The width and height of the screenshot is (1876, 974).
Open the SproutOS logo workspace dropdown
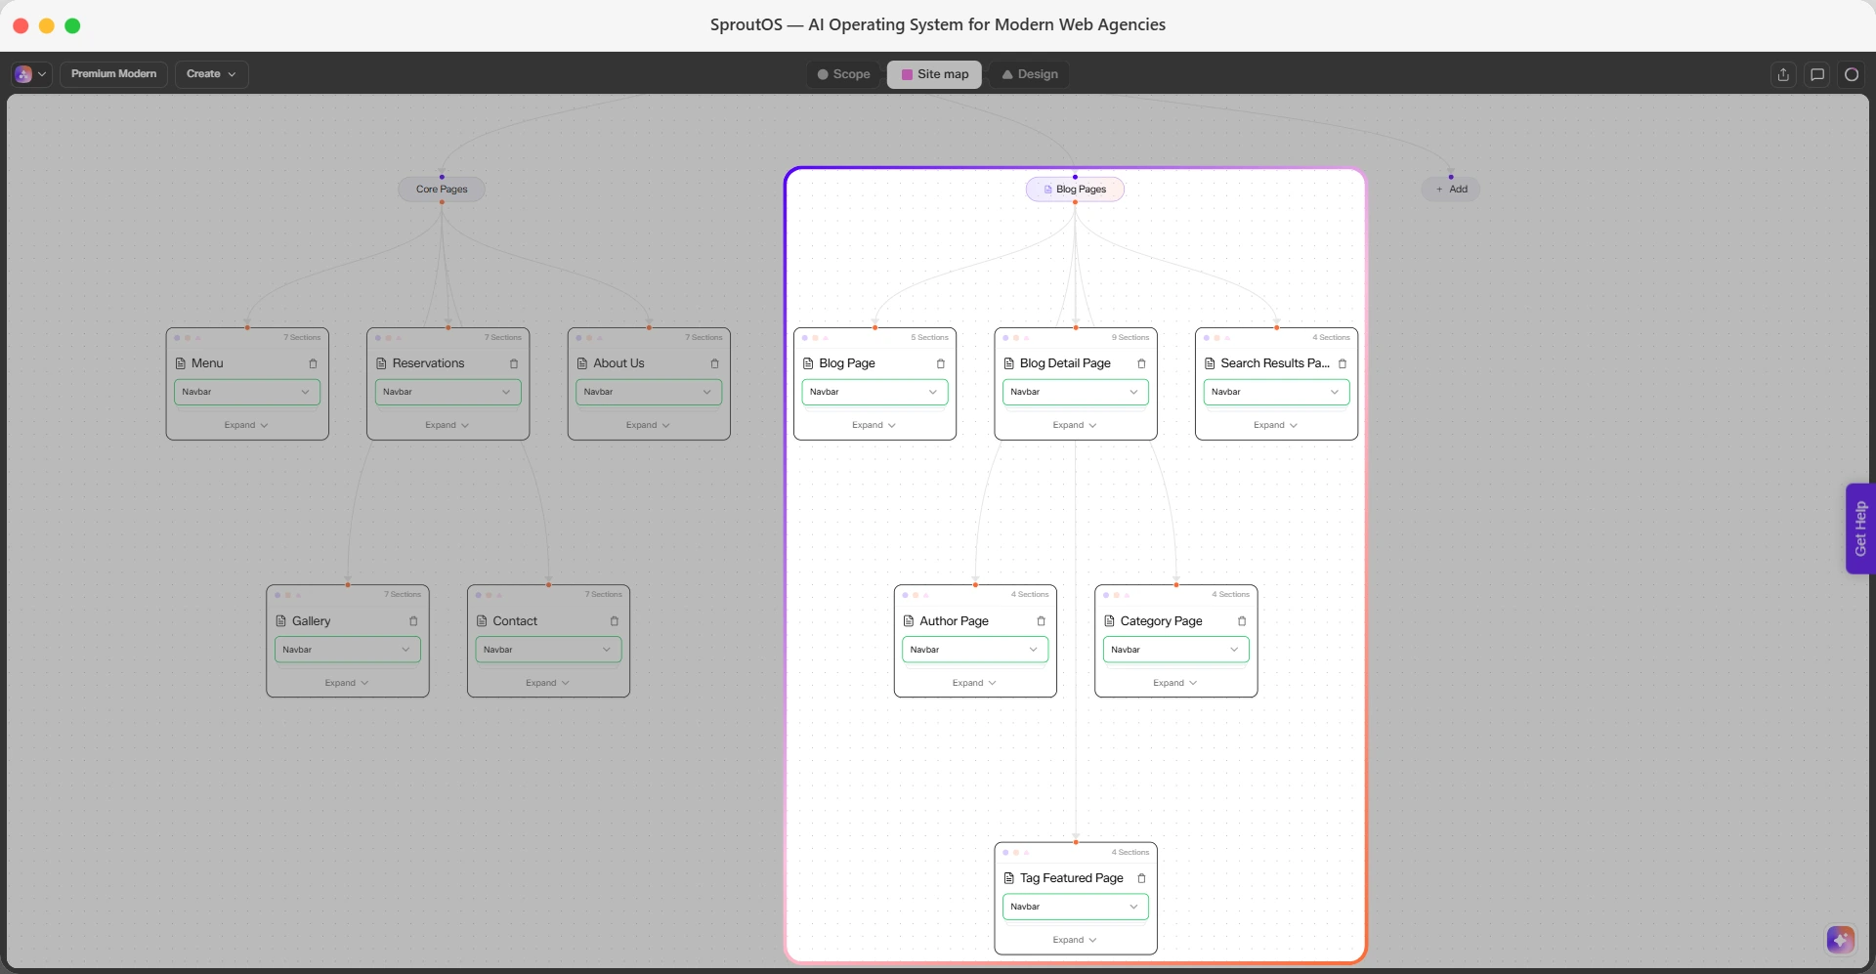pos(31,74)
